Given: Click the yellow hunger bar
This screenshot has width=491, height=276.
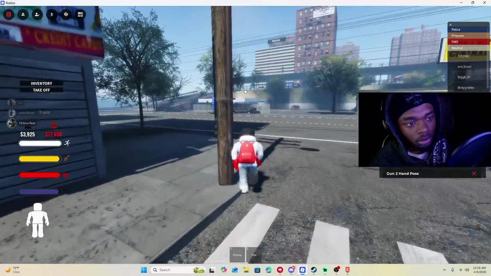Looking at the screenshot, I should click(40, 159).
